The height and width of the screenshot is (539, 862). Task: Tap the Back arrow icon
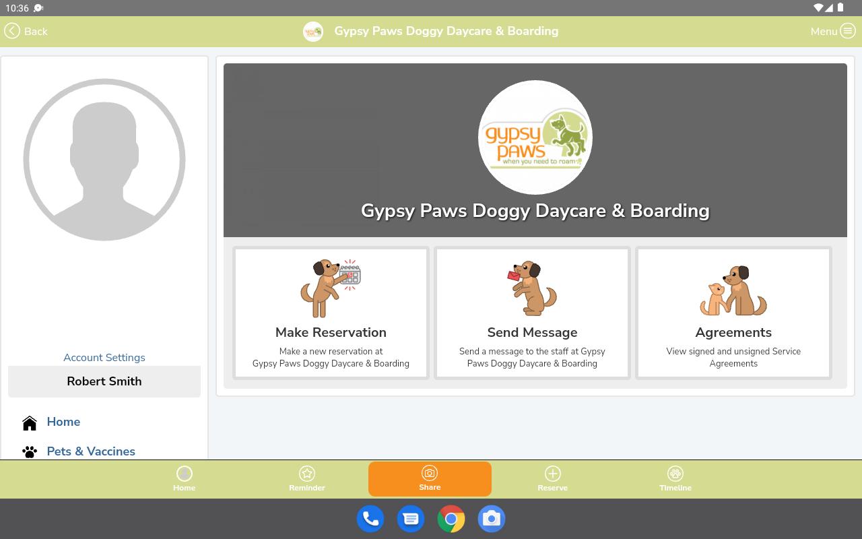12,31
